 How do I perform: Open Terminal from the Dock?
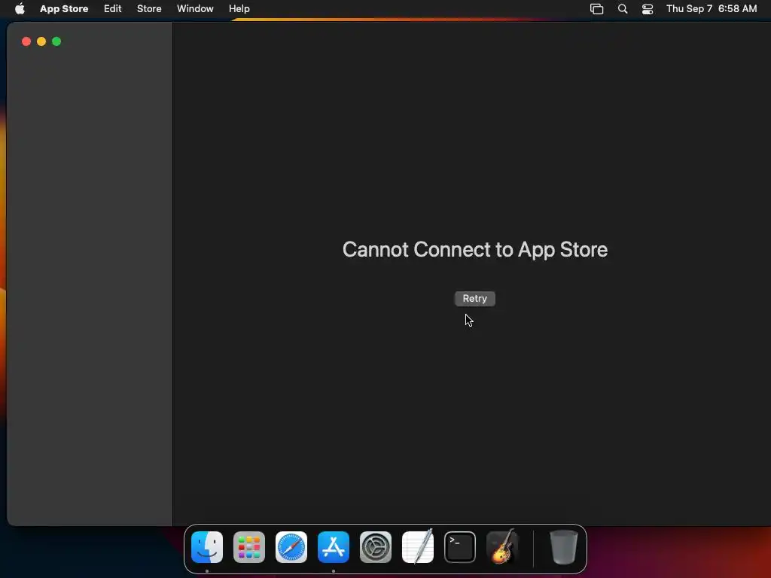460,547
